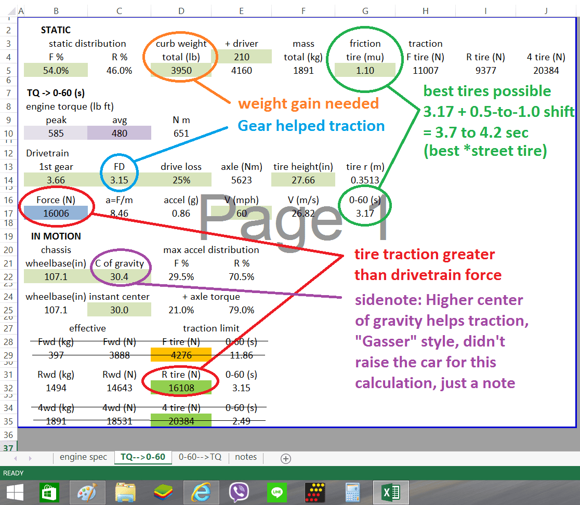Select instant center cell 30.0

(119, 310)
